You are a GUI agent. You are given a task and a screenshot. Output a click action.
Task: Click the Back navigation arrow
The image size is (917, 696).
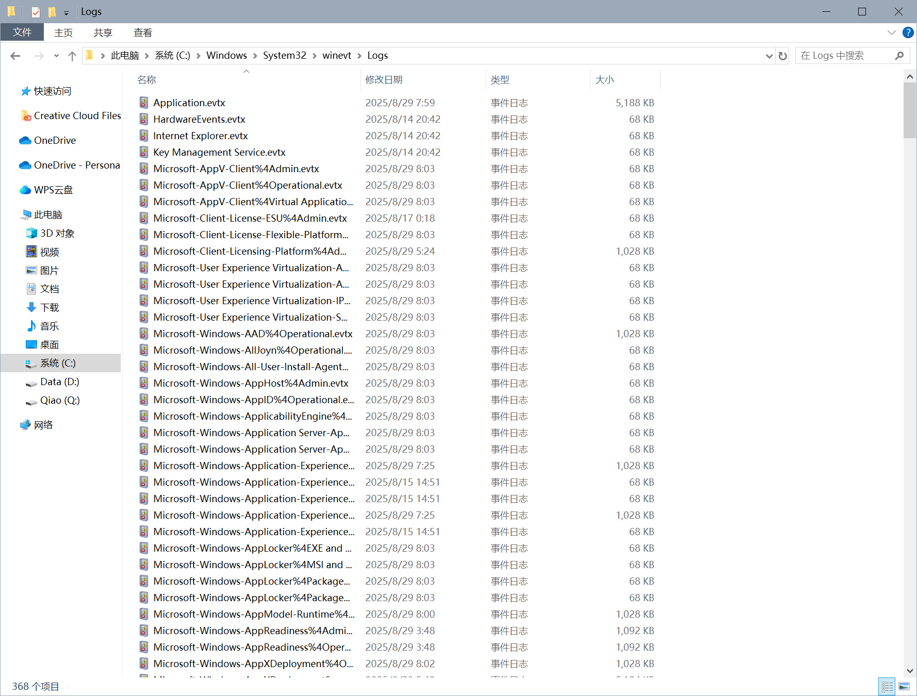[15, 56]
